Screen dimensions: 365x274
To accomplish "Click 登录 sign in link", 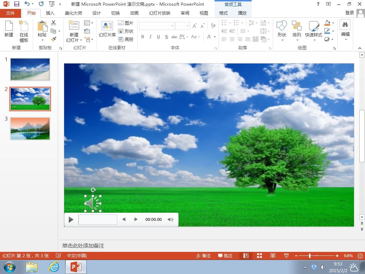I will coord(349,13).
